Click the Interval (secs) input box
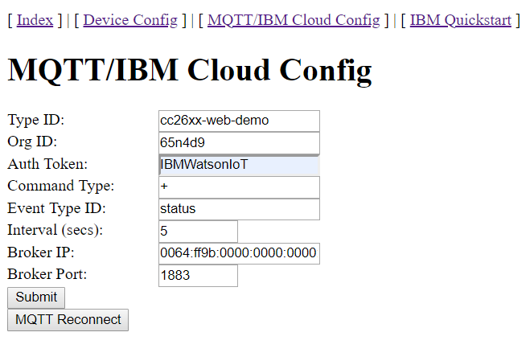The width and height of the screenshot is (530, 361). click(x=198, y=231)
